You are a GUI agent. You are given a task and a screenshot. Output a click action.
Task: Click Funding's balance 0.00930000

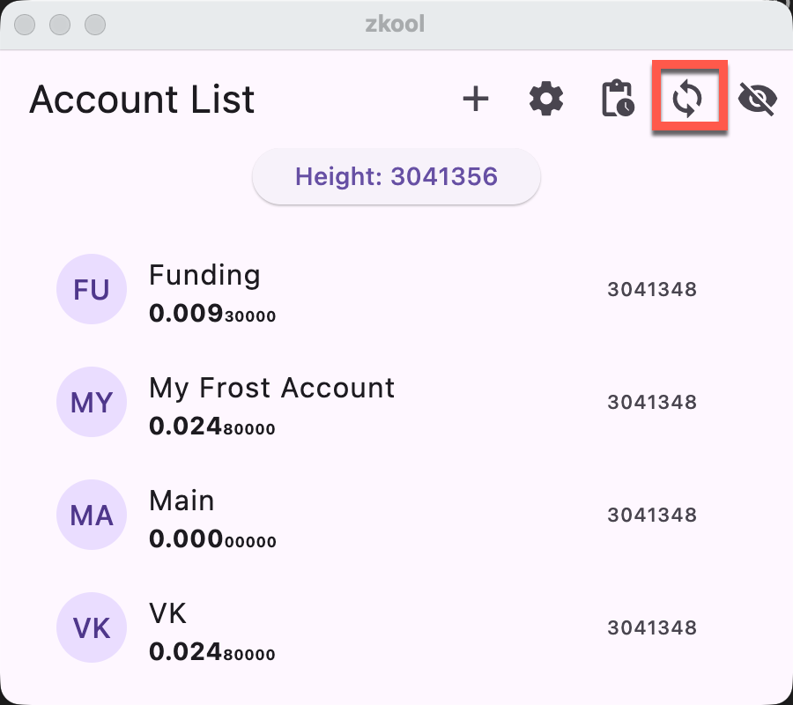(212, 315)
